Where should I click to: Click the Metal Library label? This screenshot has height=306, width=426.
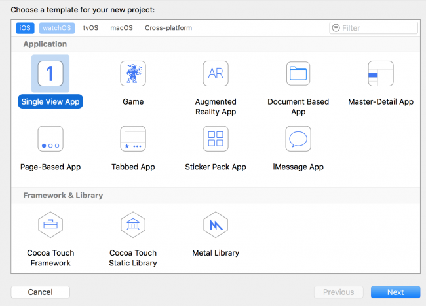(216, 253)
